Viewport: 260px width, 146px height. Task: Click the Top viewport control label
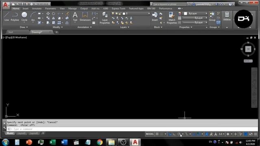click(x=9, y=37)
